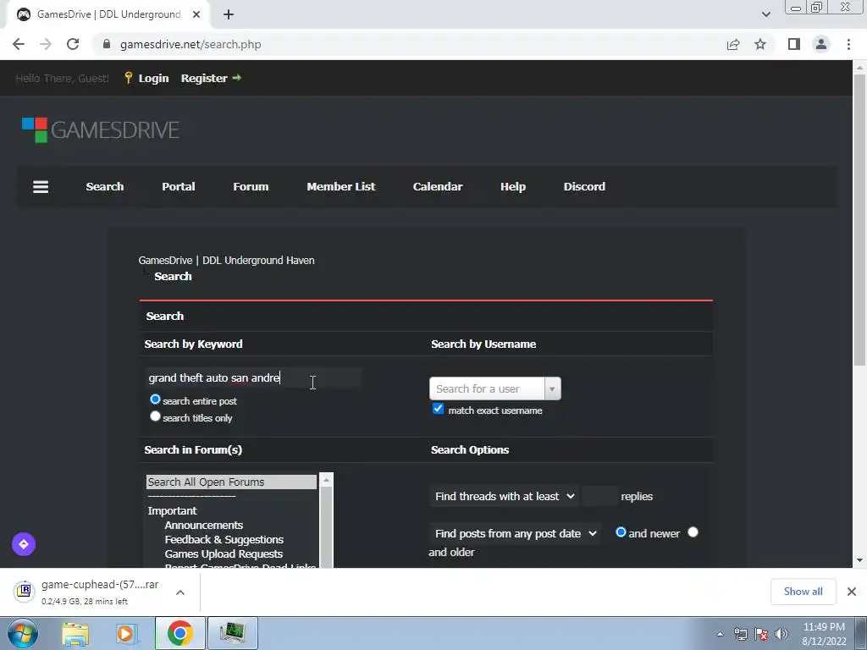The image size is (867, 650).
Task: Select 'Important' category in forum list
Action: click(172, 510)
